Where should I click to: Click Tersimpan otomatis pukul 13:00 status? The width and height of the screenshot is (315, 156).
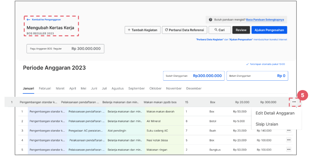(x=265, y=64)
